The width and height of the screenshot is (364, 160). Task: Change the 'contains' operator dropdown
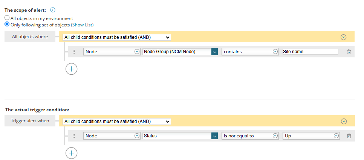(250, 52)
